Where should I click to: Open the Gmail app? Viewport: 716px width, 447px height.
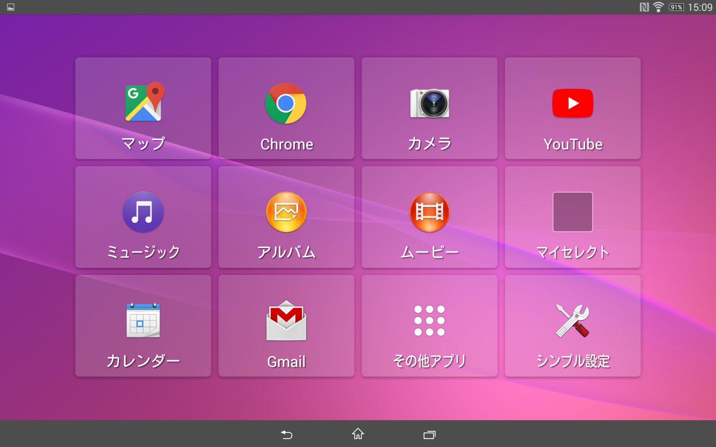[286, 326]
